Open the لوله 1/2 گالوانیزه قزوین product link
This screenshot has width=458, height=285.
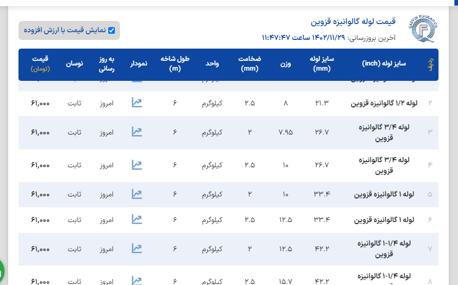click(x=384, y=103)
